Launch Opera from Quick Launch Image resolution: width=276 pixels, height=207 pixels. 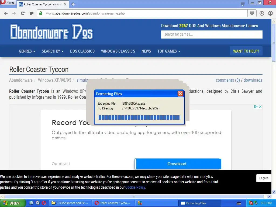tap(44, 203)
